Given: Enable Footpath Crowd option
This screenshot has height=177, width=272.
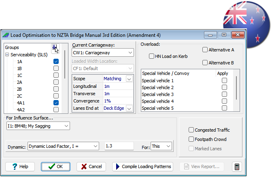Looking at the screenshot, I should [x=191, y=139].
